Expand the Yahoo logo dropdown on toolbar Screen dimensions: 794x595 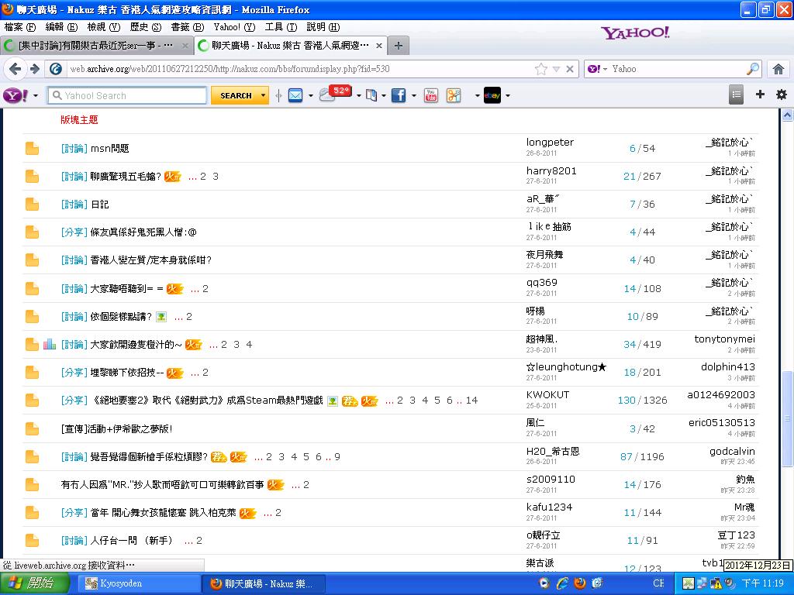36,96
